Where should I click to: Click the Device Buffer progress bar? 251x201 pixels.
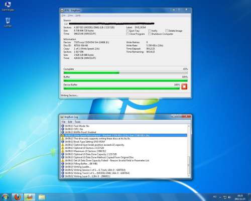(121, 88)
